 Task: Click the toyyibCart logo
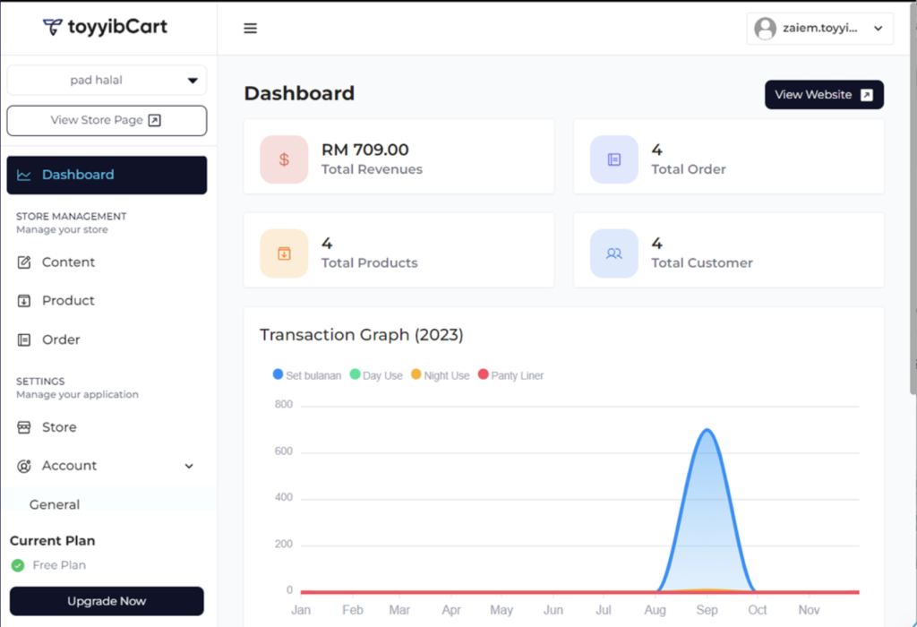click(106, 27)
